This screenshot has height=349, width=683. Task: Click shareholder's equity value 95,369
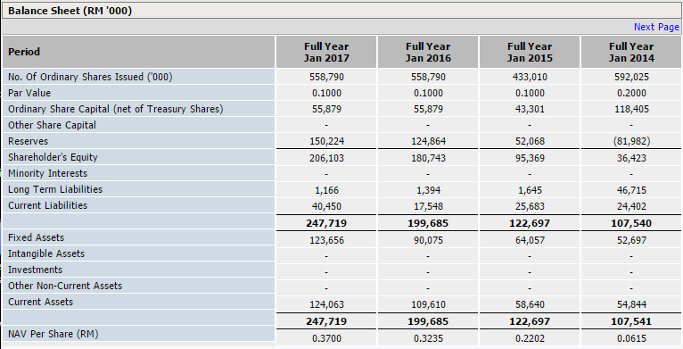(x=530, y=158)
